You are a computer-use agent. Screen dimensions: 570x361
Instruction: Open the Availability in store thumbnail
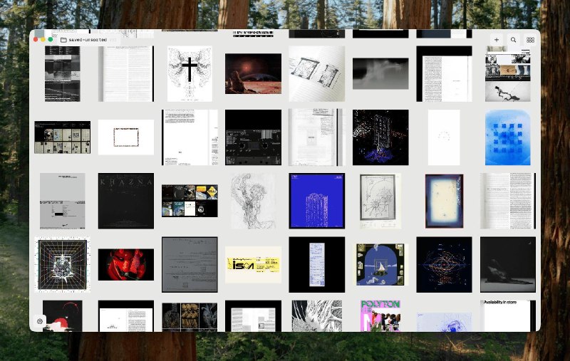point(508,315)
